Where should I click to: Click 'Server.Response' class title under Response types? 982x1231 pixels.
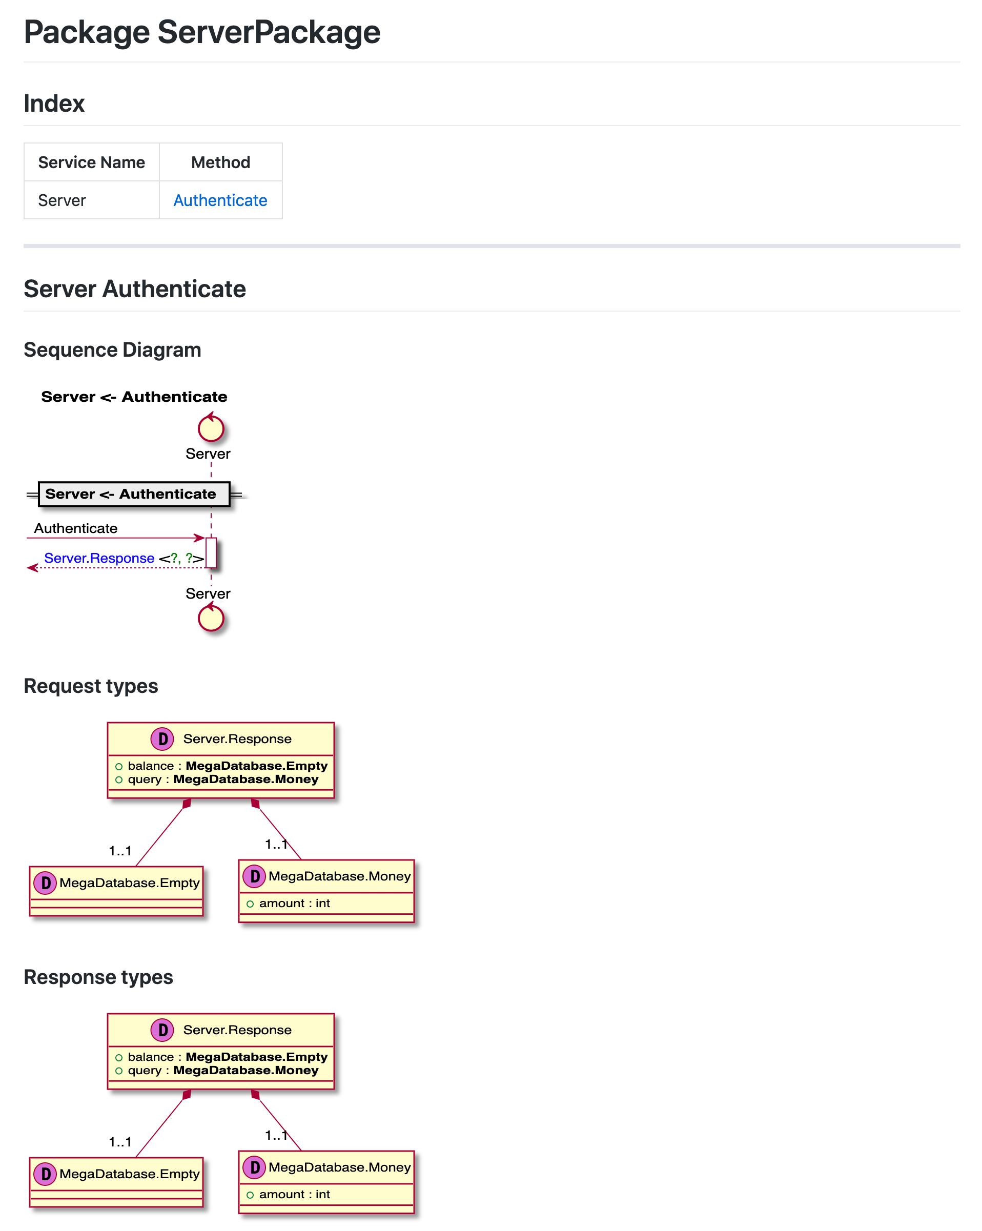pos(237,1030)
